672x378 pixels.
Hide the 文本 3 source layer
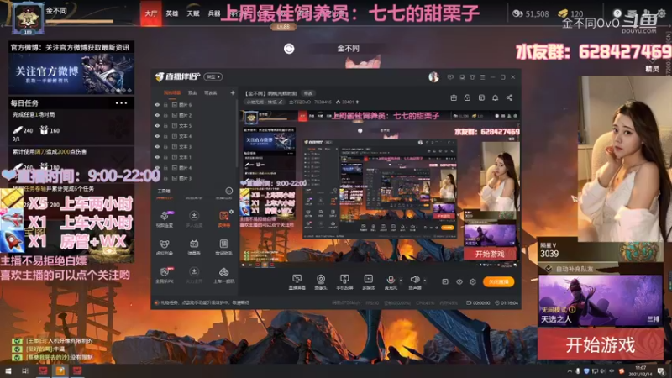tap(157, 146)
